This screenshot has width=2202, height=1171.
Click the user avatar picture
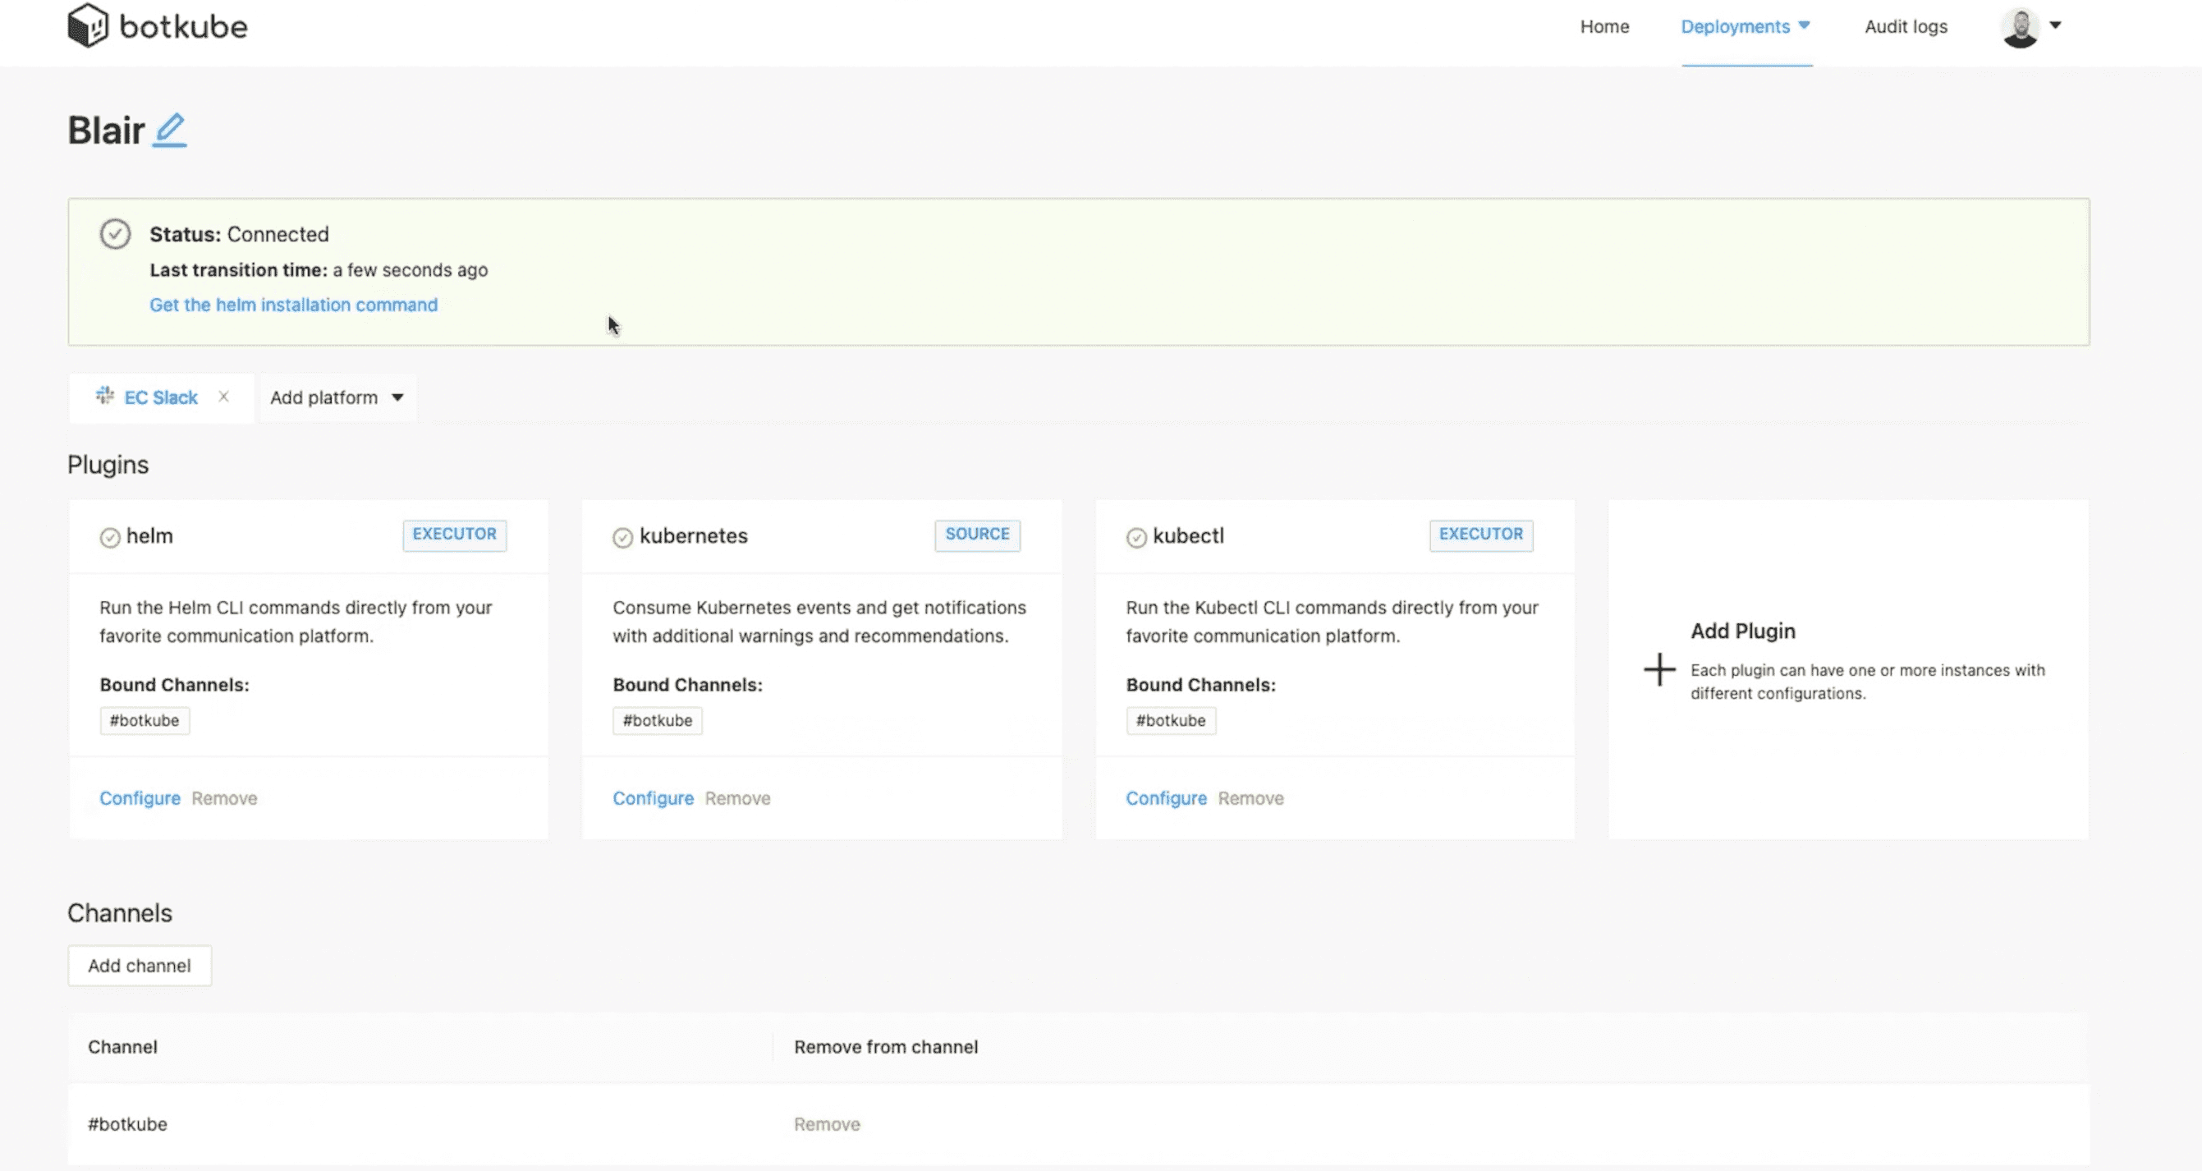click(2020, 27)
